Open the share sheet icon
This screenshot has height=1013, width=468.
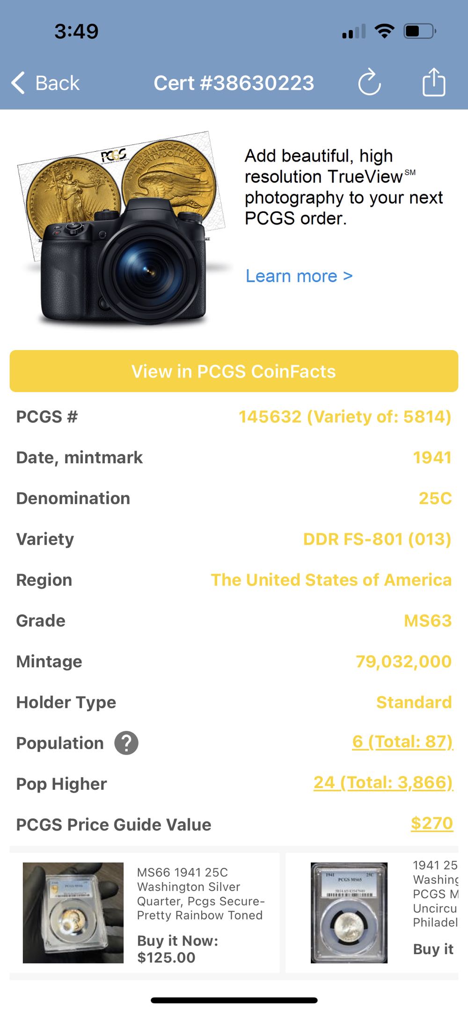(x=433, y=82)
